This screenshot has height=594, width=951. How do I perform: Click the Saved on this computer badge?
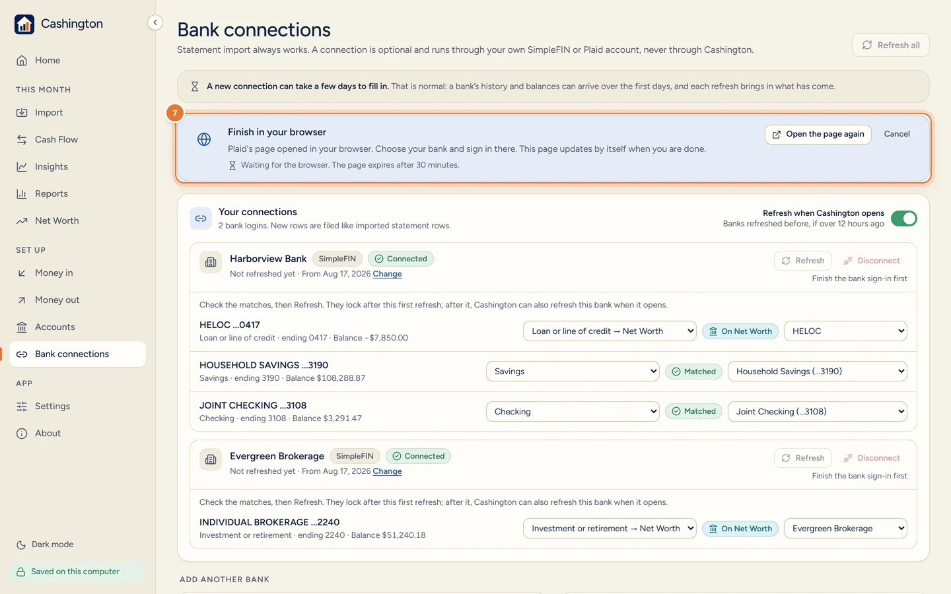[x=77, y=572]
